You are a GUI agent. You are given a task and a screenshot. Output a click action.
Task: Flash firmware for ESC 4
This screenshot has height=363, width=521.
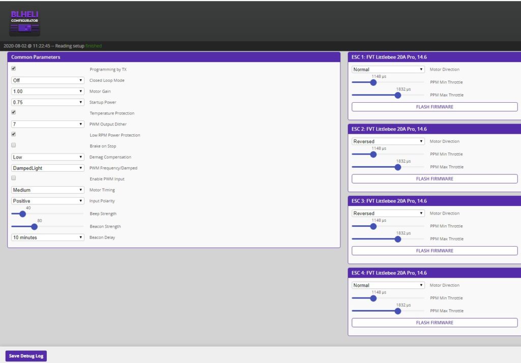[x=435, y=322]
